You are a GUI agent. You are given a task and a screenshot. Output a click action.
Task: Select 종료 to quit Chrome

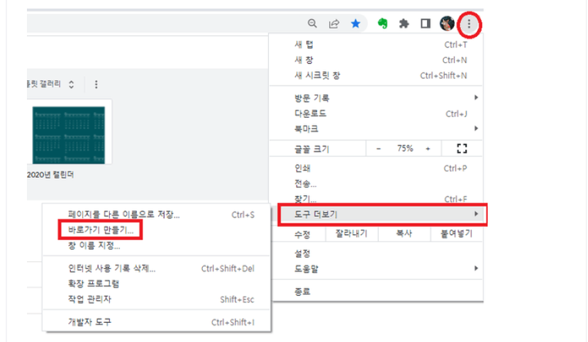[376, 292]
